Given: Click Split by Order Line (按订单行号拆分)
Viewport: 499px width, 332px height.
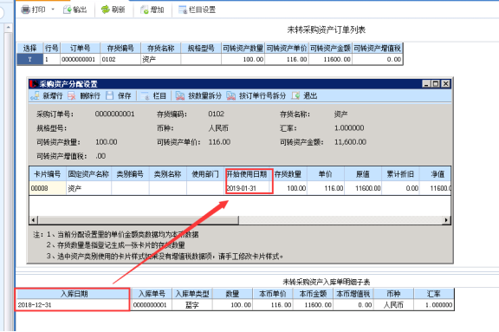Looking at the screenshot, I should coord(256,96).
